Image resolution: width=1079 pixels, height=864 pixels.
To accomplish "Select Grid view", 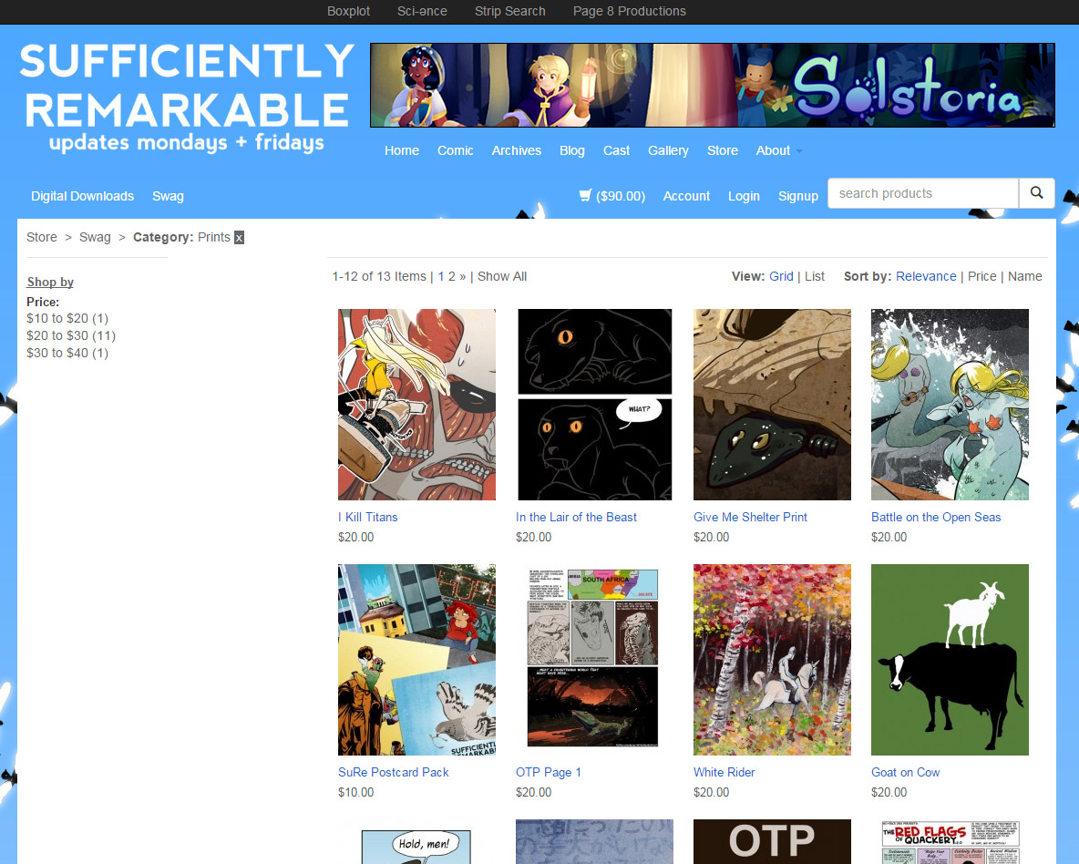I will point(781,276).
